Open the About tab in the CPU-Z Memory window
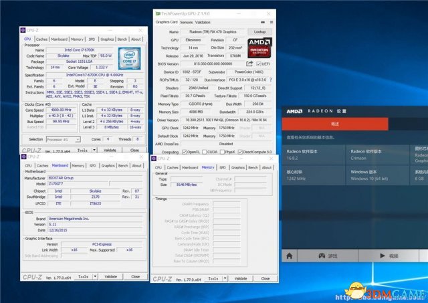This screenshot has height=303, width=428. [x=267, y=168]
